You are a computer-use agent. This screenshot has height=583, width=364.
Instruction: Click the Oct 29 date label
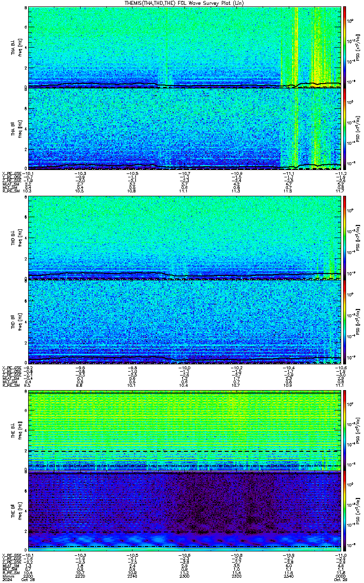pos(340,581)
